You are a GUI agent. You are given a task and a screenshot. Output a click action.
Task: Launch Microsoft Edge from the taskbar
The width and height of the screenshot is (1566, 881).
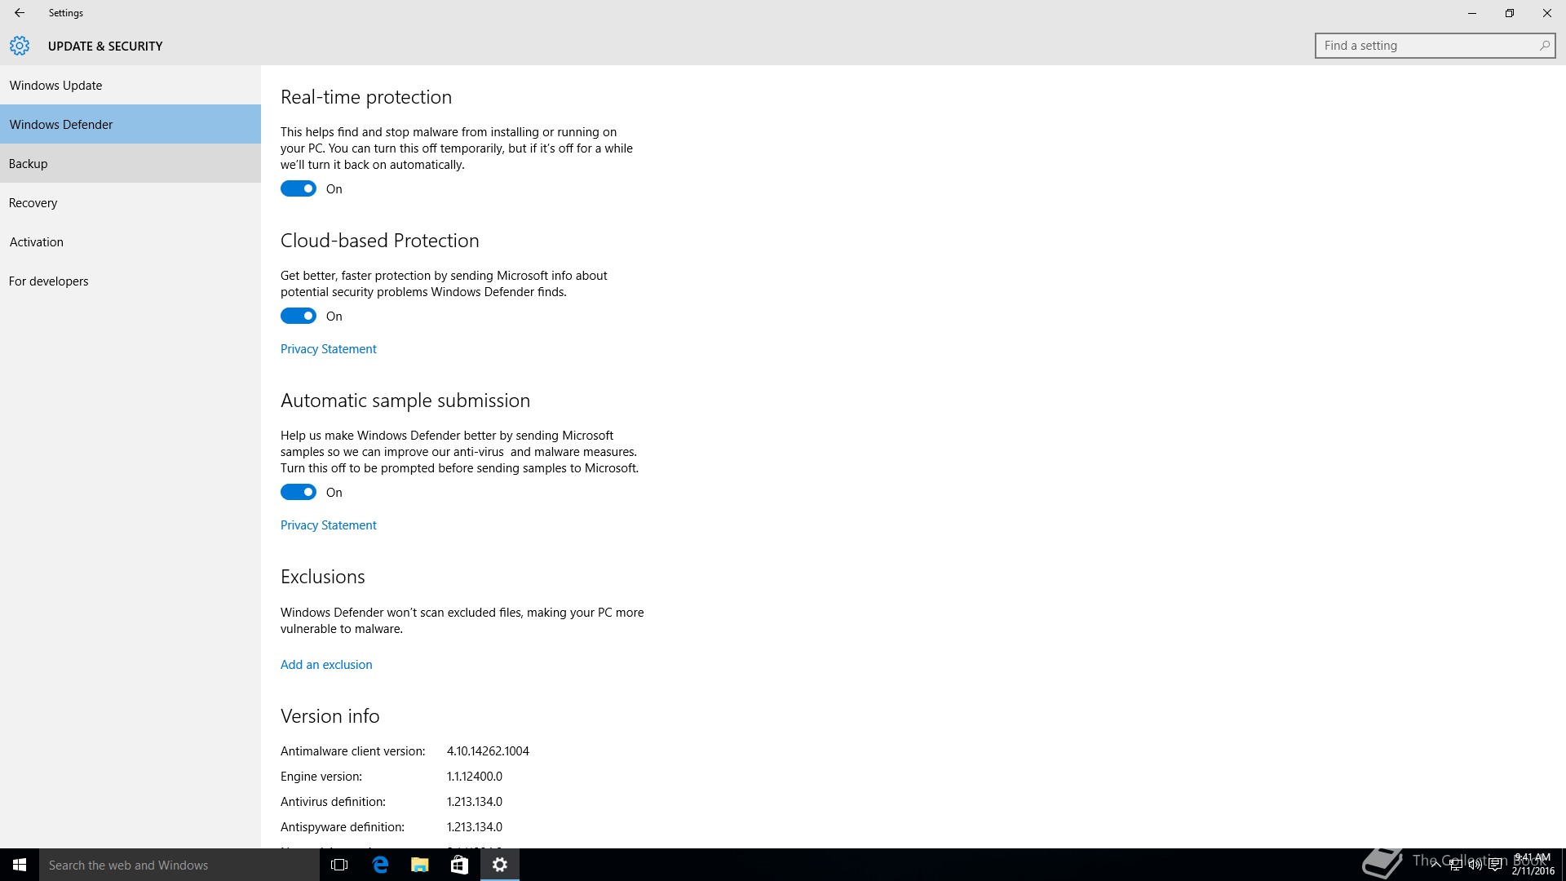click(x=380, y=865)
